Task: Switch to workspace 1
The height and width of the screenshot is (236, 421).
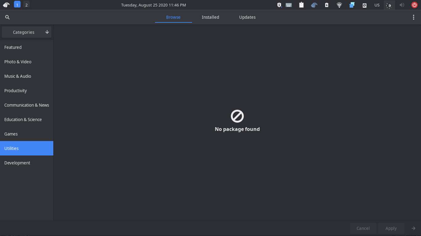Action: [x=17, y=5]
